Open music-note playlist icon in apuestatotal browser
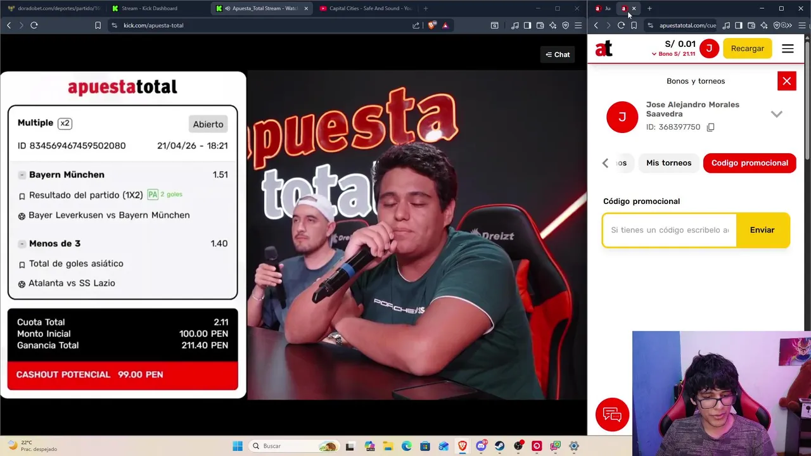 point(726,25)
